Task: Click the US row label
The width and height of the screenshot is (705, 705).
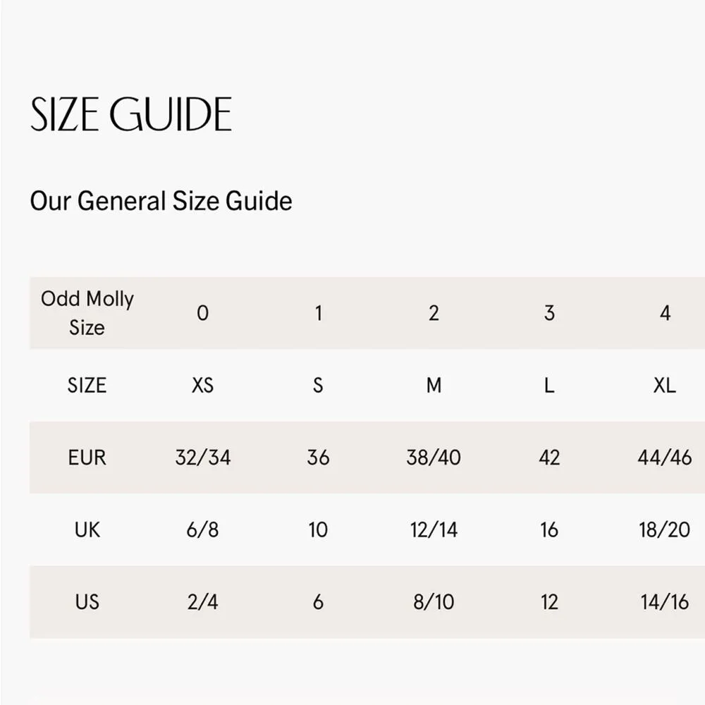Action: coord(87,602)
